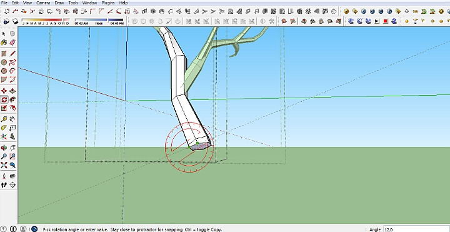
Task: Open the Shadow Settings icon
Action: point(7,21)
